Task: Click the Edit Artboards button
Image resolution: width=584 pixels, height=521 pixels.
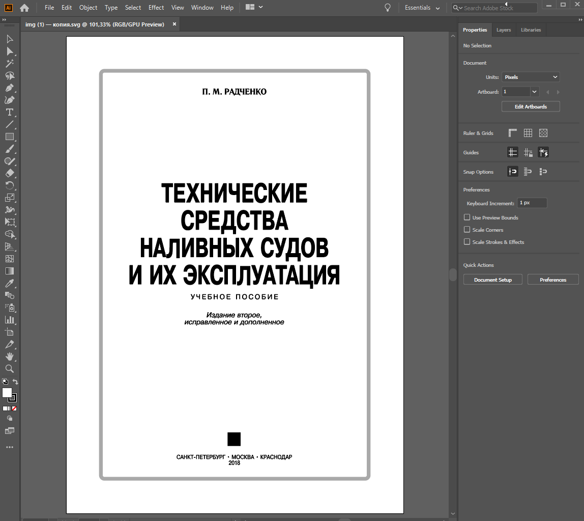Action: [531, 106]
